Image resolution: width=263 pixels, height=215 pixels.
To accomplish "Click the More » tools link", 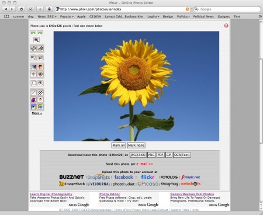I will tap(37, 113).
